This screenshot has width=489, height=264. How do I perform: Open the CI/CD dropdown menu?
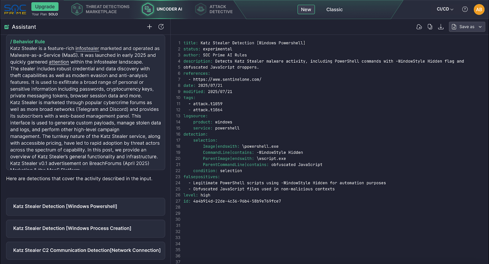[x=445, y=9]
